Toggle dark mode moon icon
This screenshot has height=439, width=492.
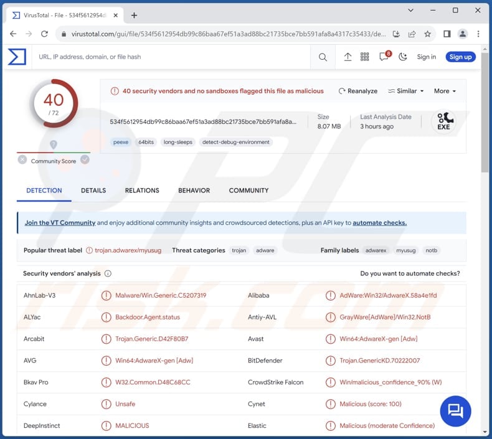click(x=403, y=57)
